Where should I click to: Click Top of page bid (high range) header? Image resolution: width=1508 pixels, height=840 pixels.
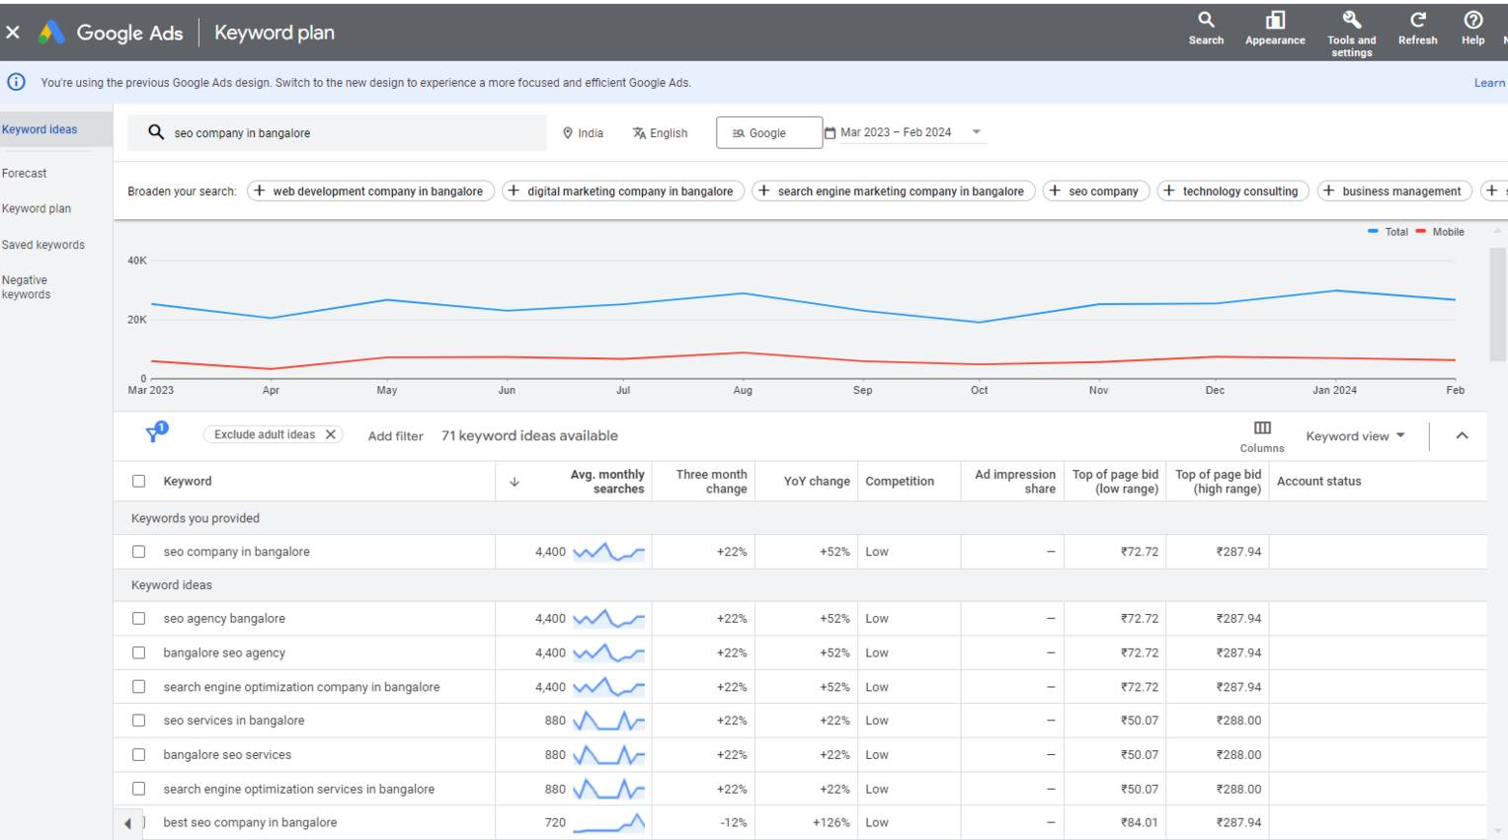[x=1218, y=482]
